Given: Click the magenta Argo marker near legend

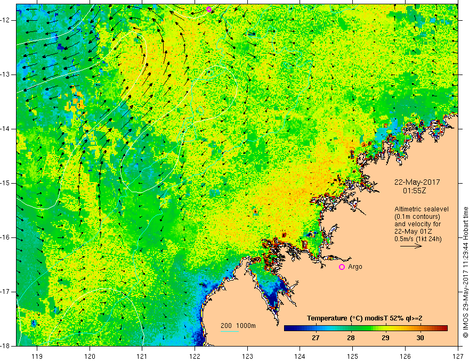Looking at the screenshot, I should [x=342, y=267].
